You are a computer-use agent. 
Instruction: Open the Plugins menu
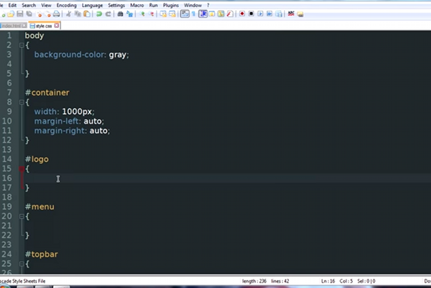170,5
